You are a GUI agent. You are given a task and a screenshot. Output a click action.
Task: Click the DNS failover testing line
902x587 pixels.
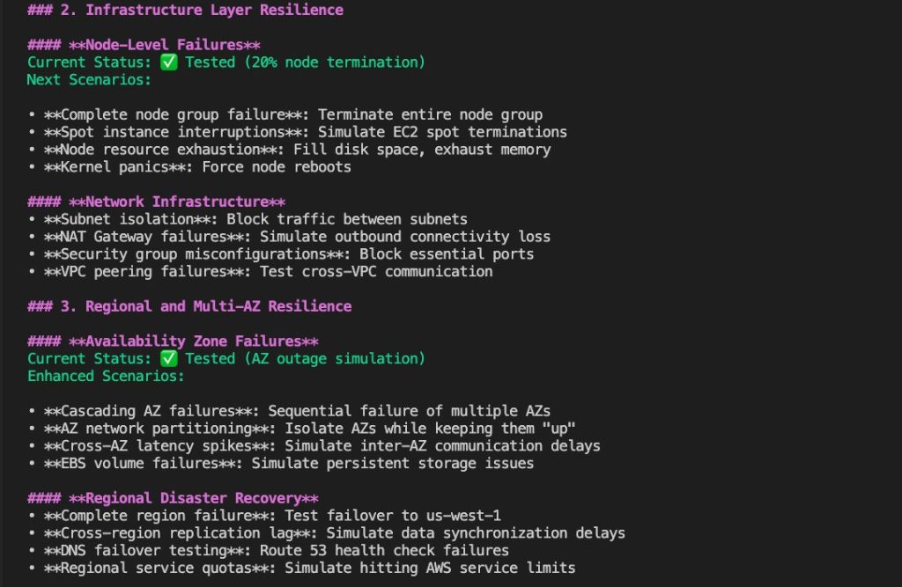269,551
